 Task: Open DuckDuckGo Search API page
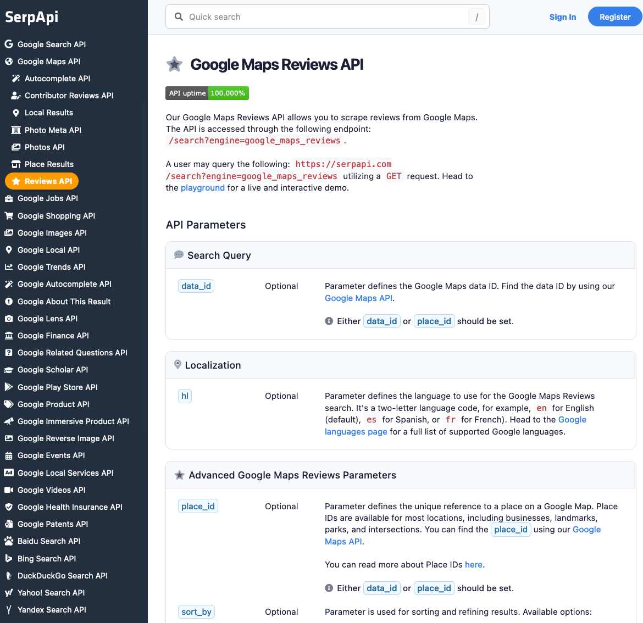(62, 576)
